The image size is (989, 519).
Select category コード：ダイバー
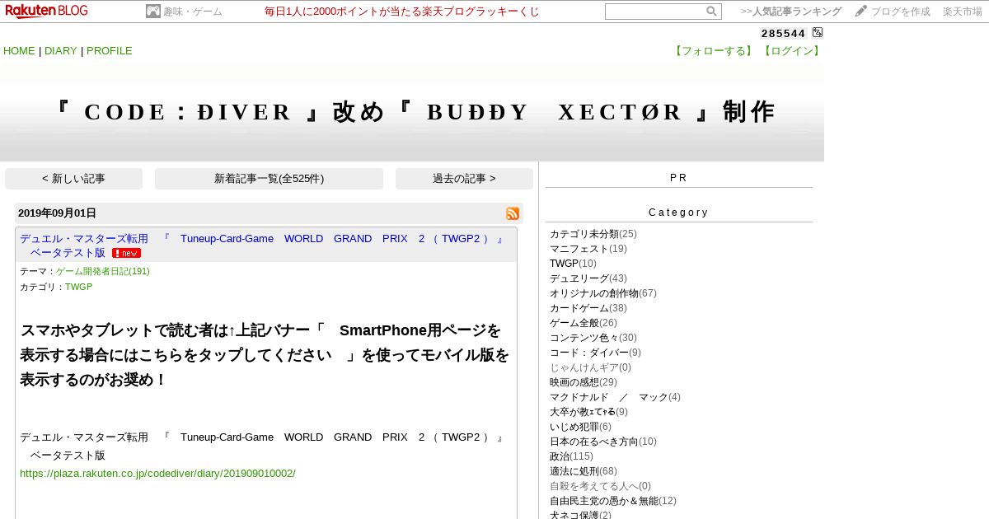pos(589,353)
